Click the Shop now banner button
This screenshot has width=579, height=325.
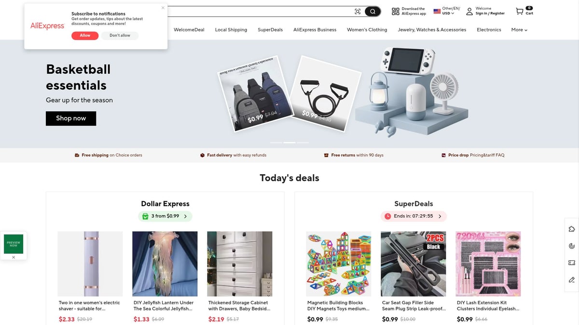(71, 118)
